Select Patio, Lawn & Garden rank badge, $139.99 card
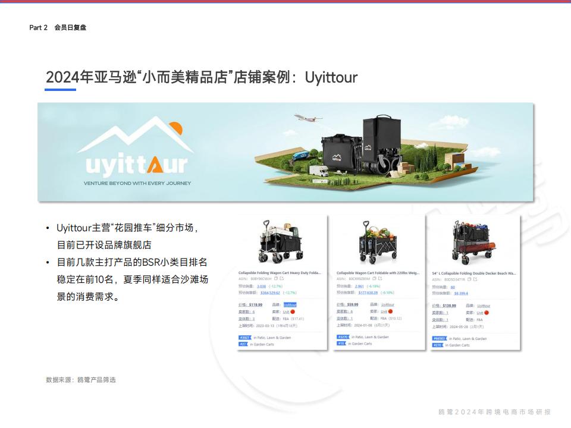The height and width of the screenshot is (428, 571). (439, 338)
